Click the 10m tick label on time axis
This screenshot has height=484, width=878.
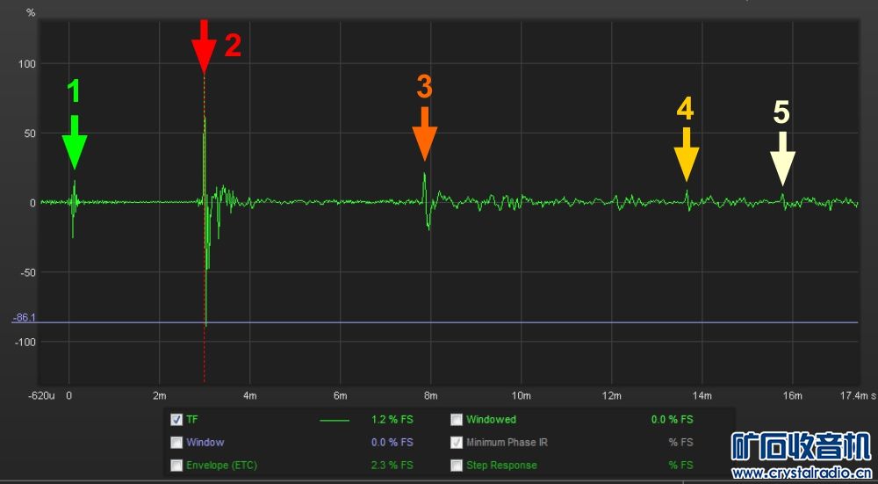[x=522, y=397]
